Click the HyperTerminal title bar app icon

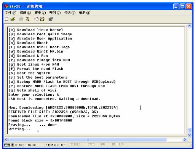[x=6, y=6]
